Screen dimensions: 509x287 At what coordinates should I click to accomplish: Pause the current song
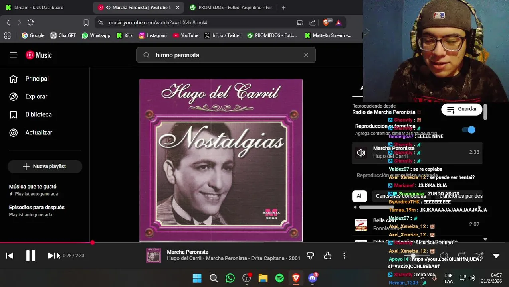point(31,256)
